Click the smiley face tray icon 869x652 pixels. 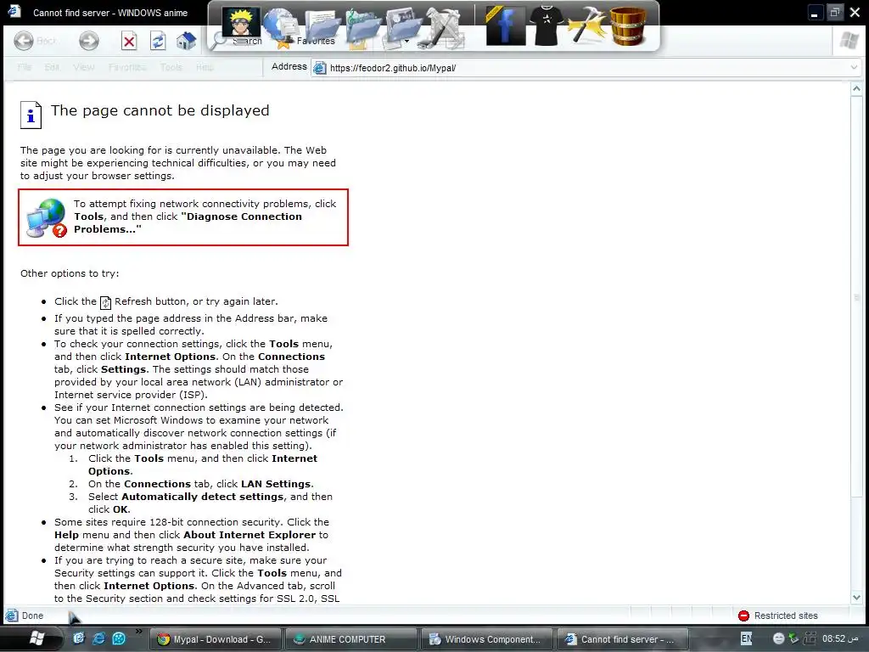[779, 638]
